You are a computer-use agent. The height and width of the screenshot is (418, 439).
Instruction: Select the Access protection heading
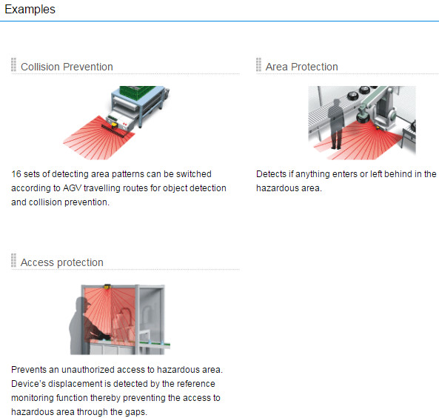(x=62, y=262)
